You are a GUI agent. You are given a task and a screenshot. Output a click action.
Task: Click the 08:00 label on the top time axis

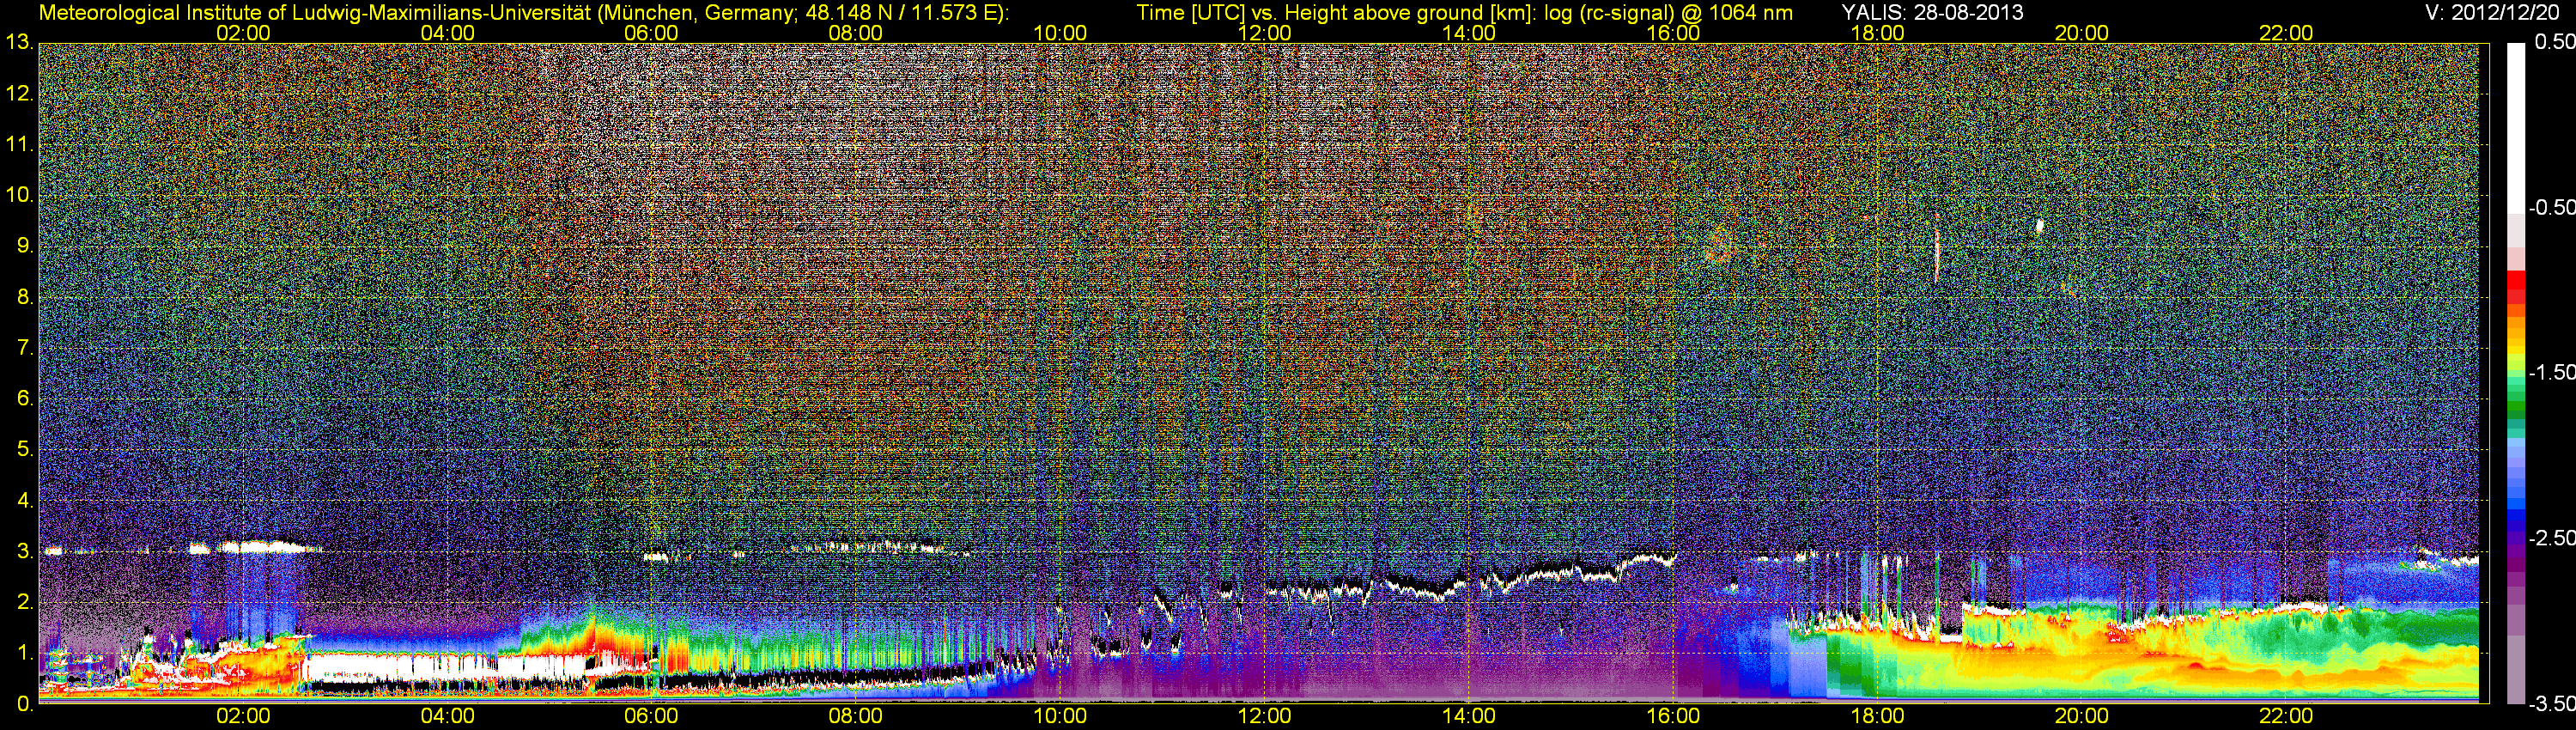[856, 33]
